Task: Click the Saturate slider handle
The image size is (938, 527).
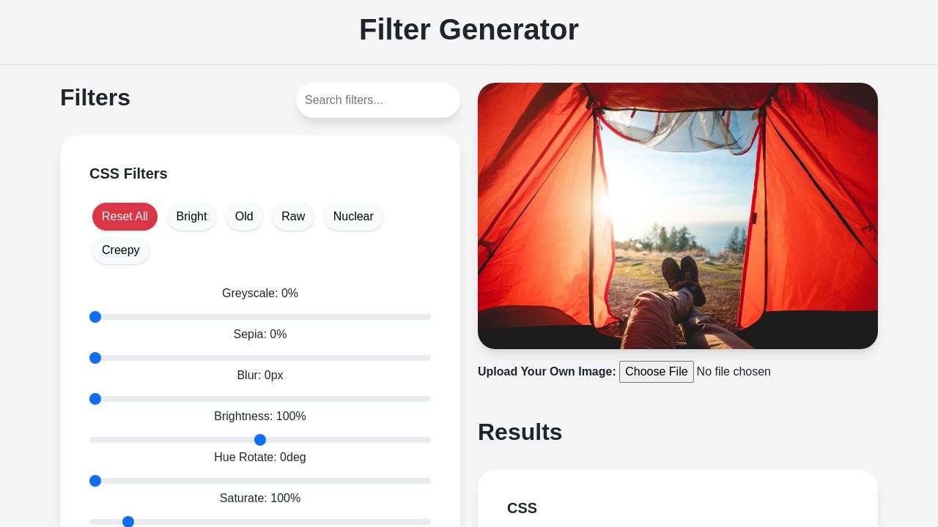Action: coord(128,522)
